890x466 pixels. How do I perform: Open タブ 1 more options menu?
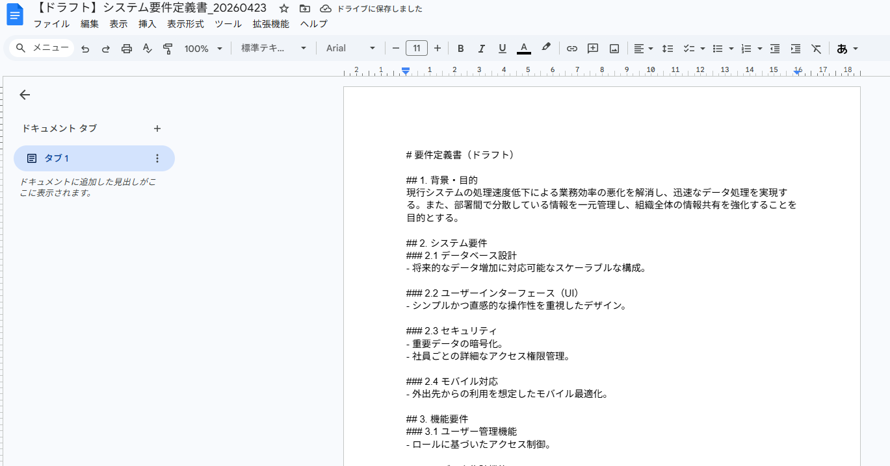tap(157, 158)
